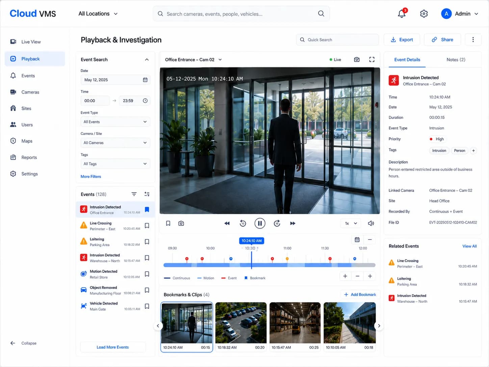Toggle bookmark on the Line Crossing event

point(147,226)
